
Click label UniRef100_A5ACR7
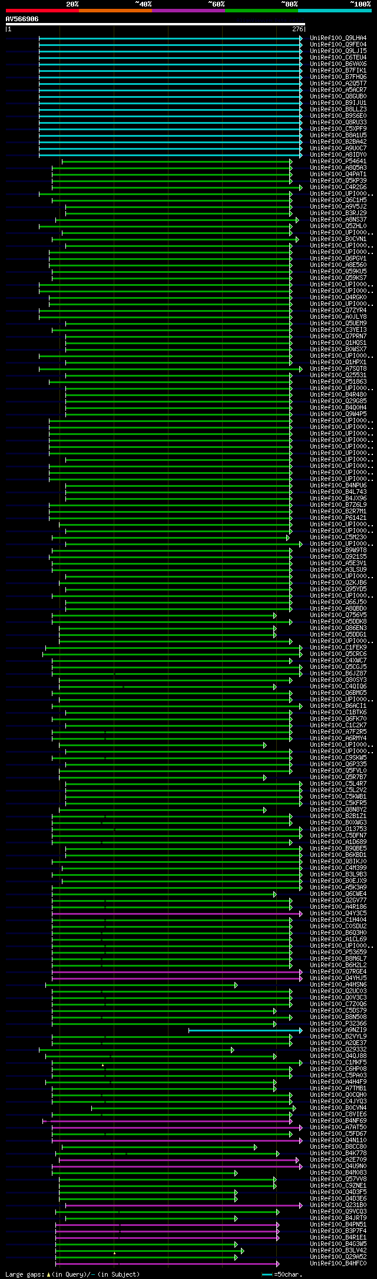tap(338, 90)
